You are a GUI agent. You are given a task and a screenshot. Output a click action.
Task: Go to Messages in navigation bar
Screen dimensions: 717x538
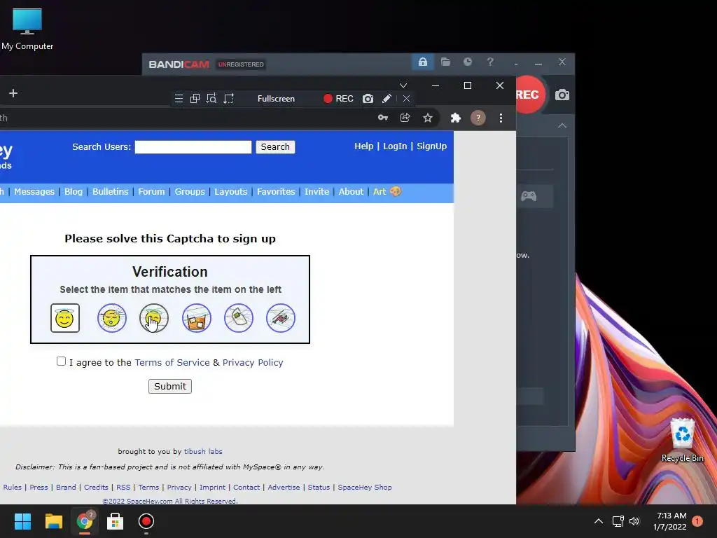(34, 192)
